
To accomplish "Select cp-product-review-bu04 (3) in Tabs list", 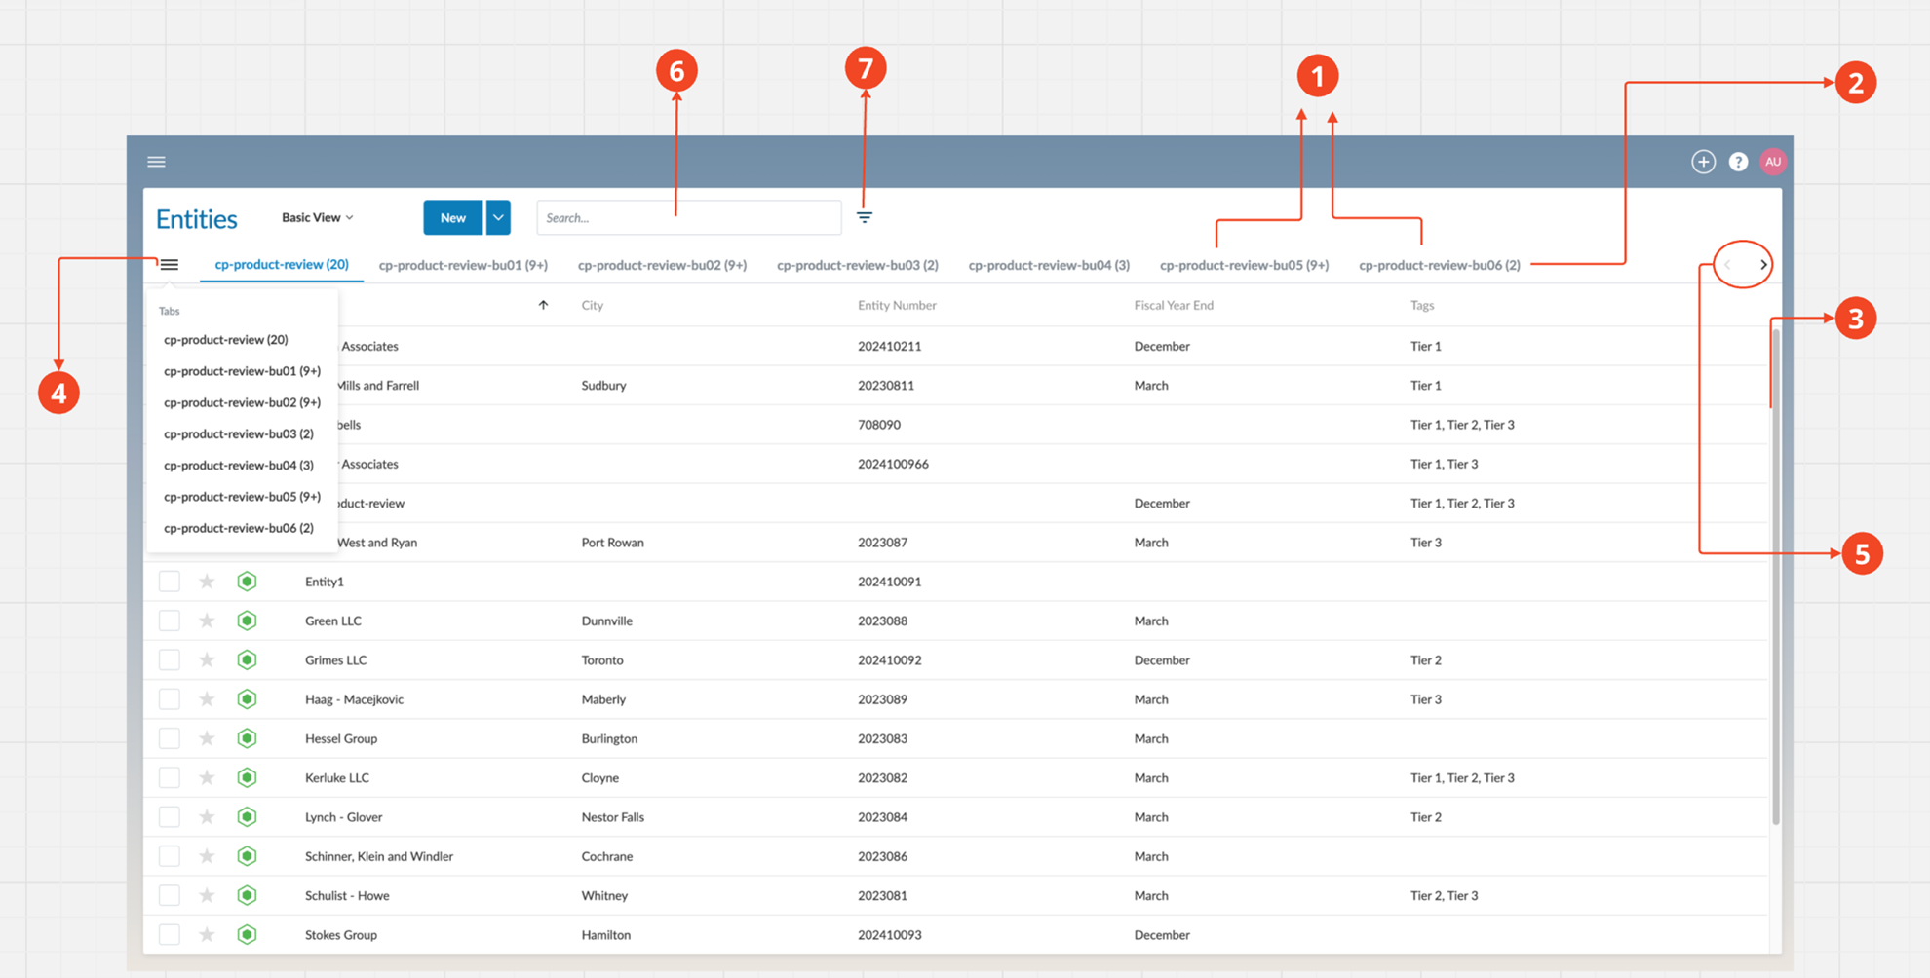I will tap(238, 466).
